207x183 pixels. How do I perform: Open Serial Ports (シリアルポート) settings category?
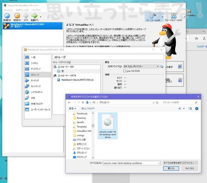coord(38,92)
